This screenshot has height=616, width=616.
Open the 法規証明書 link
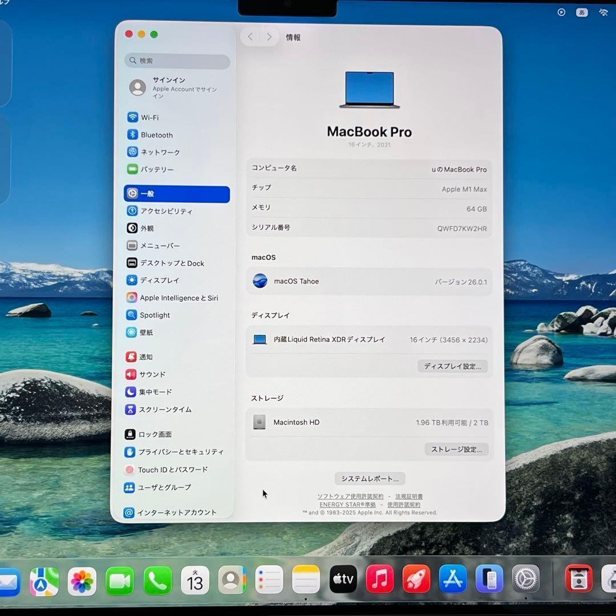[409, 496]
